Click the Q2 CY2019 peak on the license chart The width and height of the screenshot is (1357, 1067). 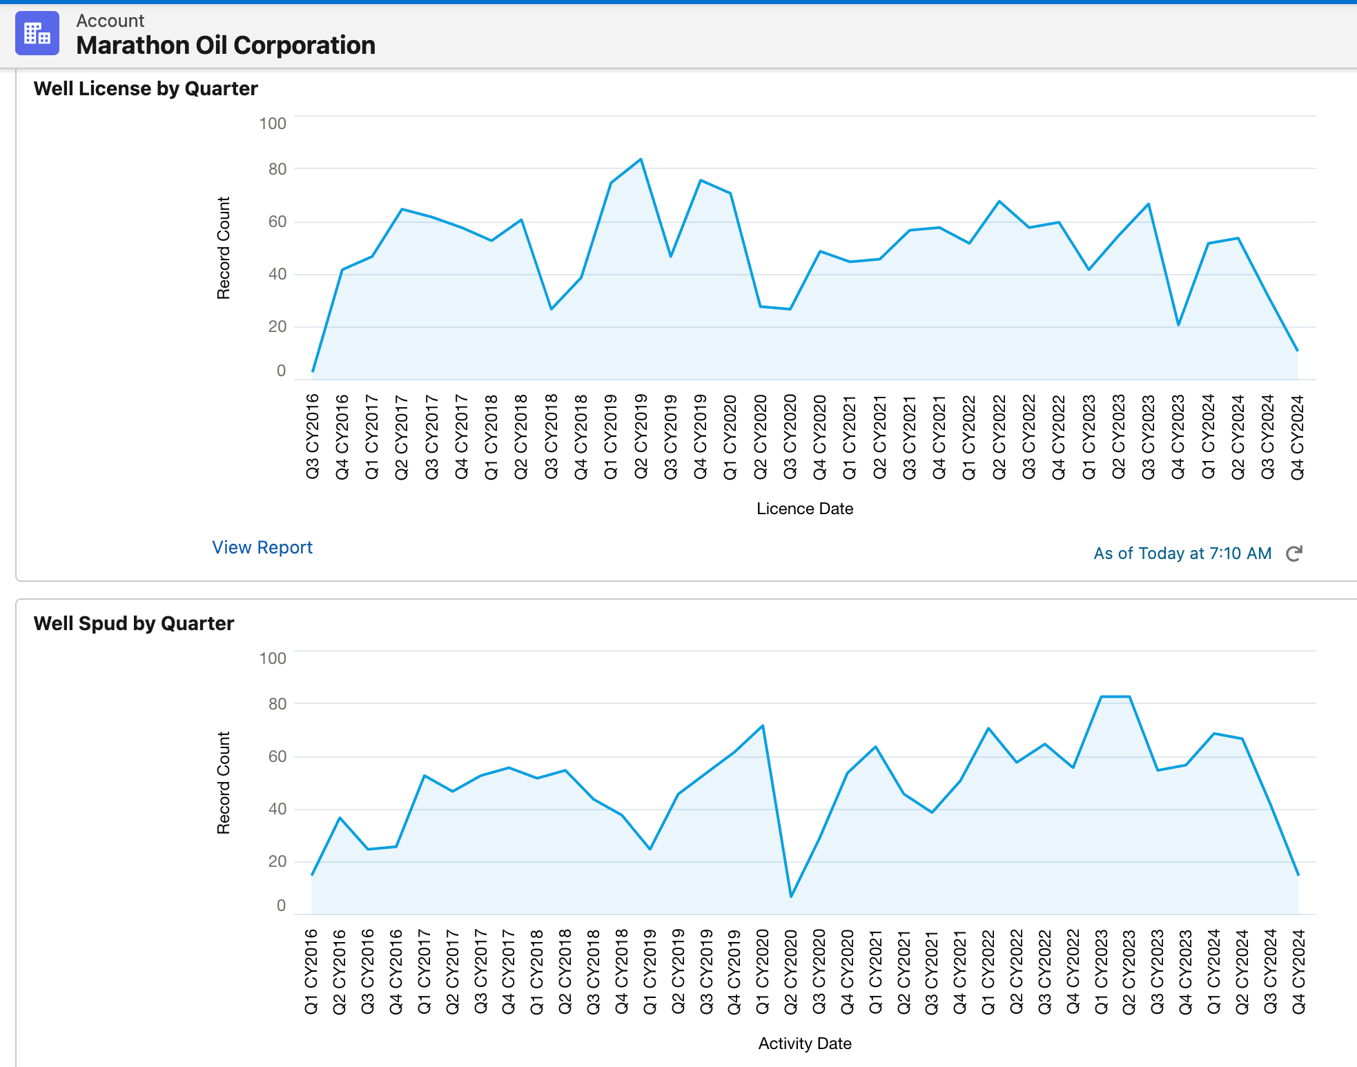click(641, 159)
